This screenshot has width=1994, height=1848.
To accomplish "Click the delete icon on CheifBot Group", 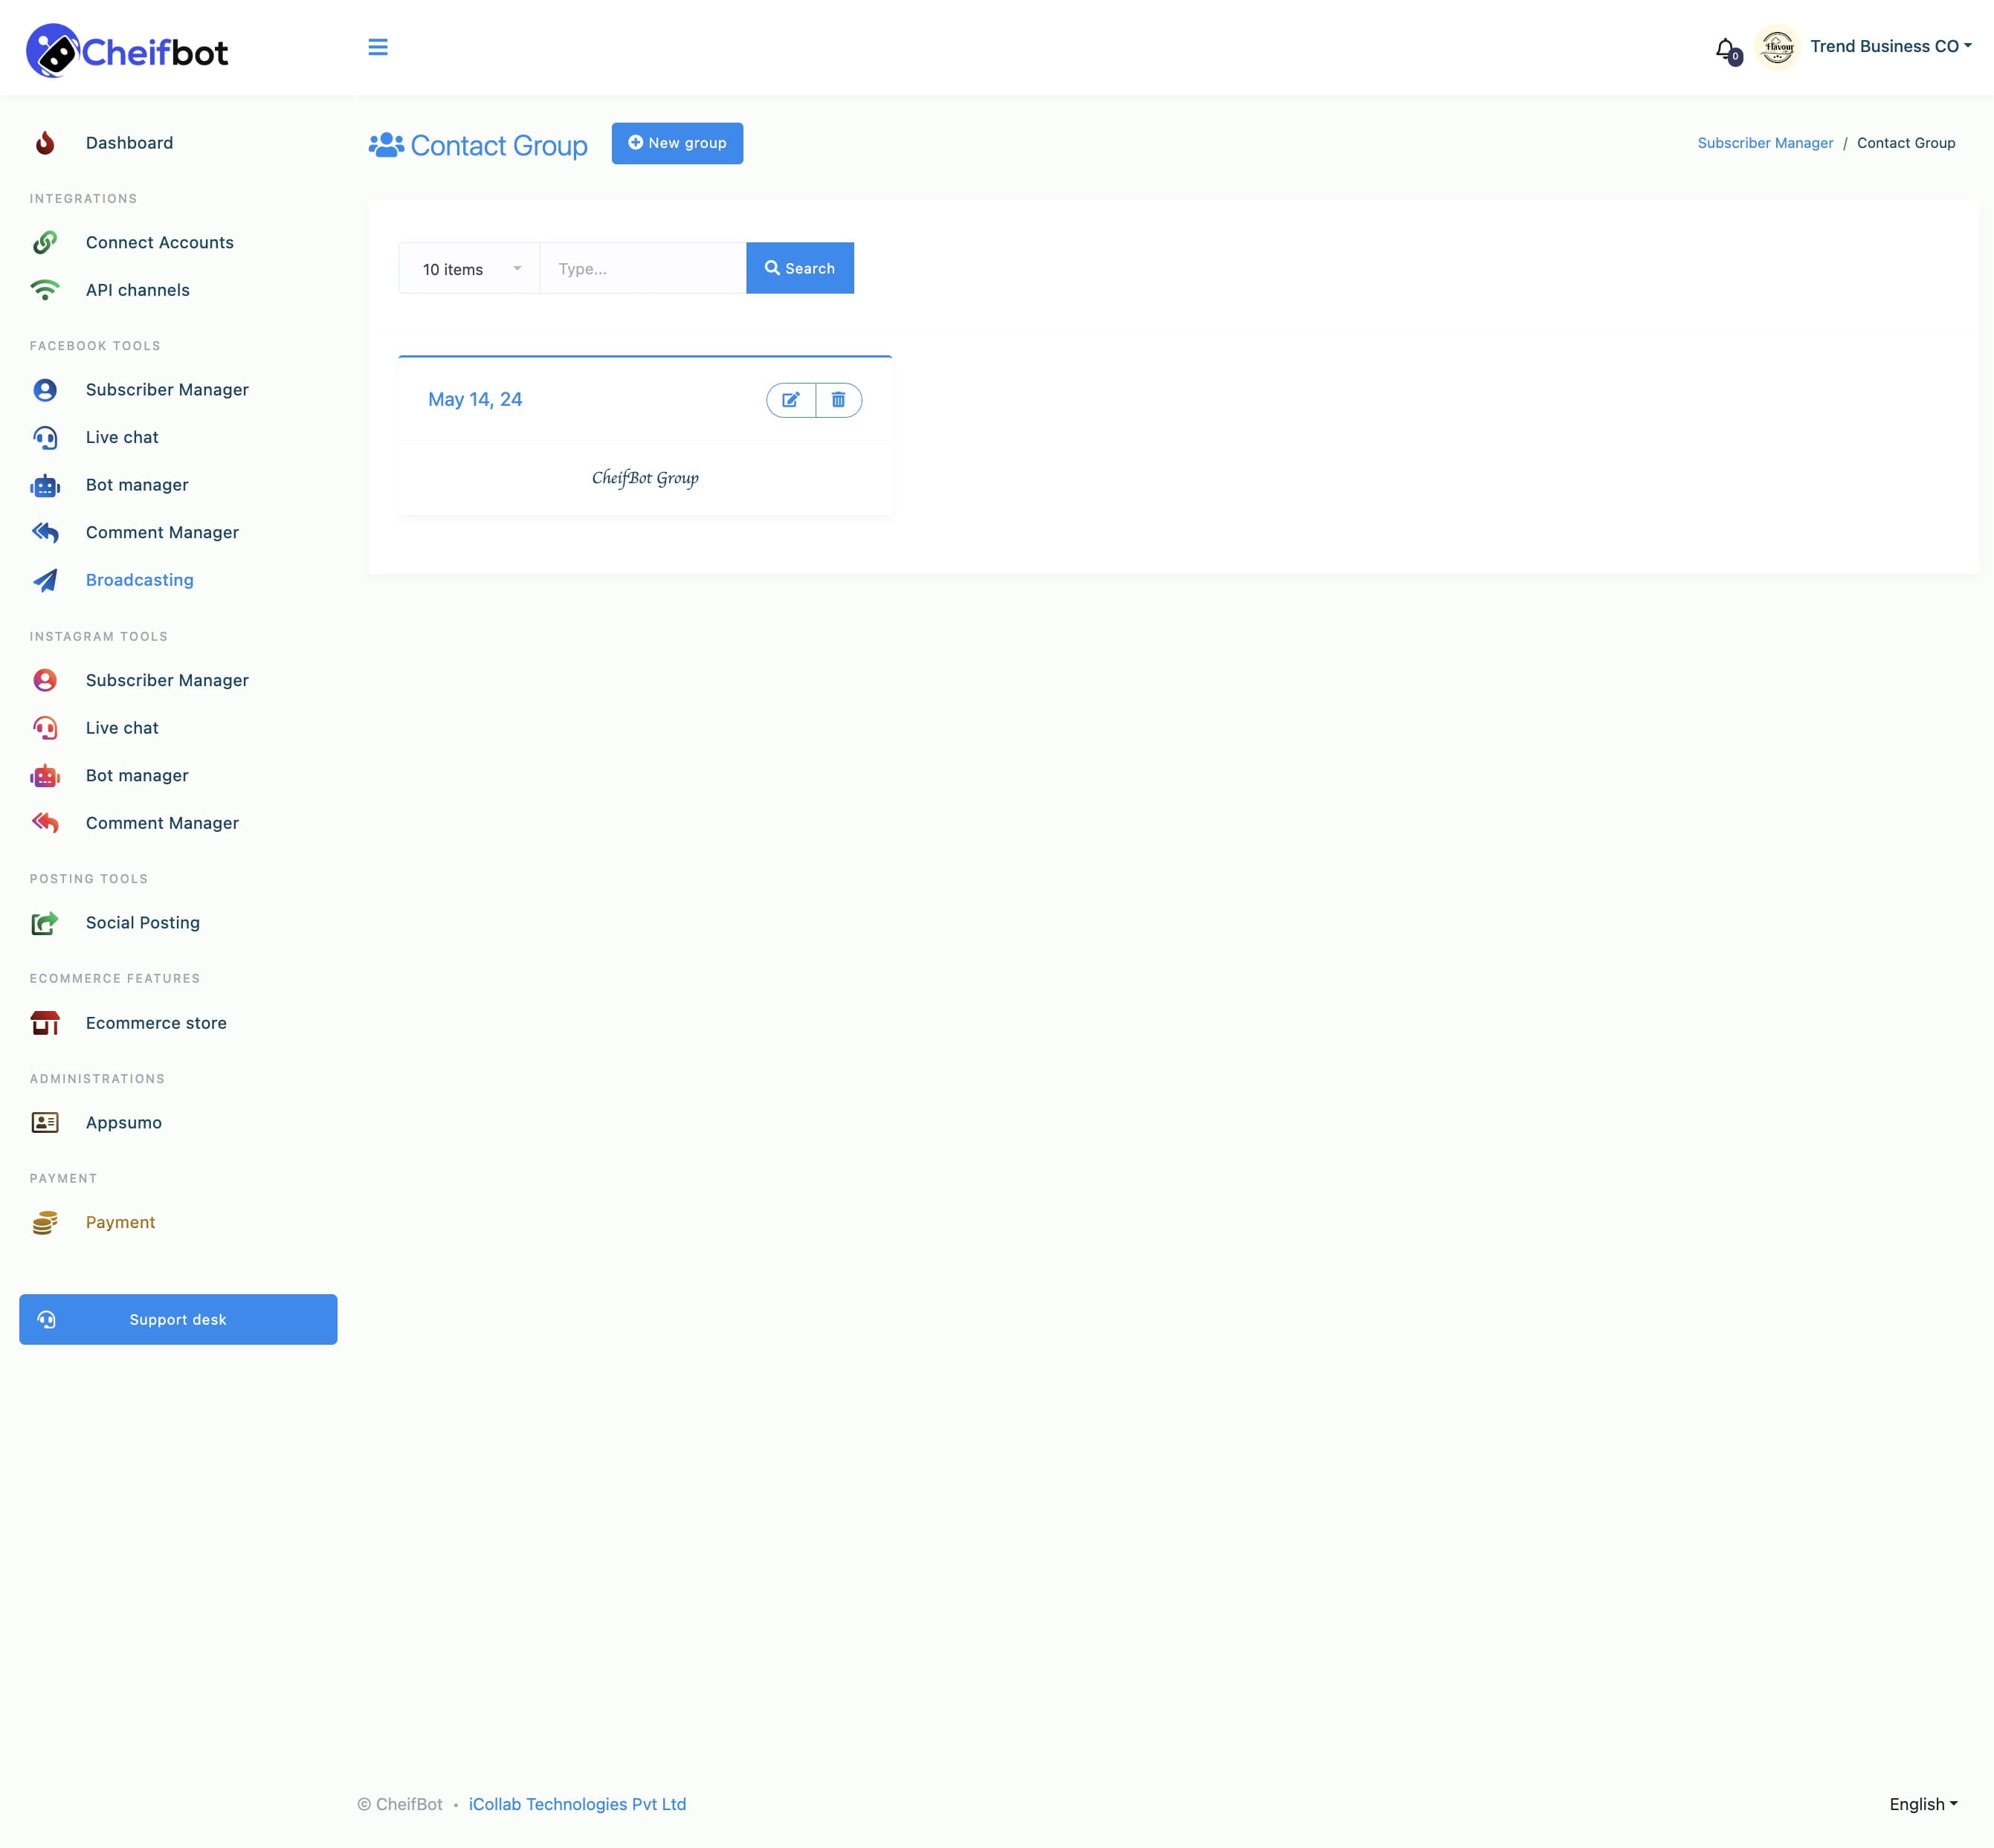I will pyautogui.click(x=839, y=399).
